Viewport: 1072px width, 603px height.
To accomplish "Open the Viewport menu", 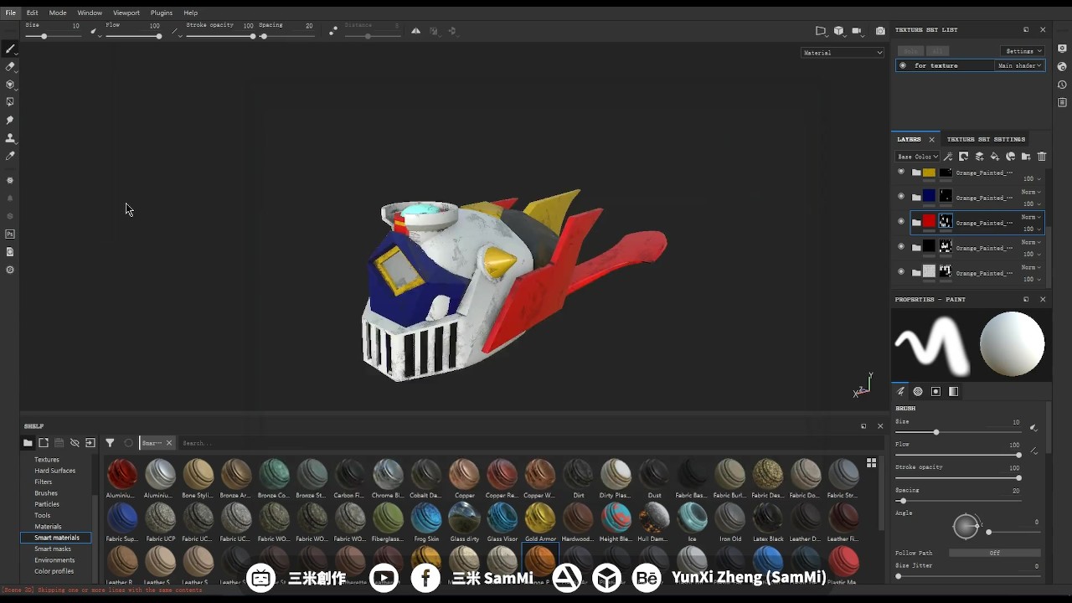I will point(126,13).
